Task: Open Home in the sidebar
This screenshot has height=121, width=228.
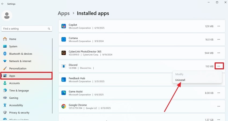Action: (26, 39)
